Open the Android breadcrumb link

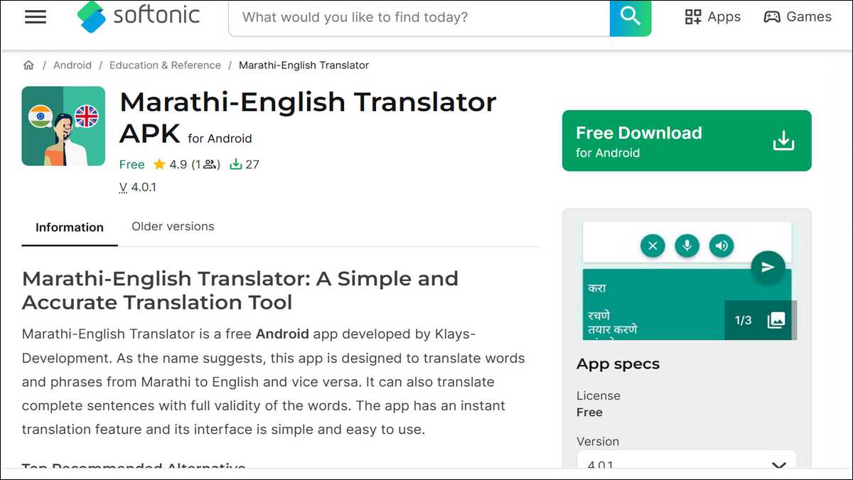coord(73,65)
